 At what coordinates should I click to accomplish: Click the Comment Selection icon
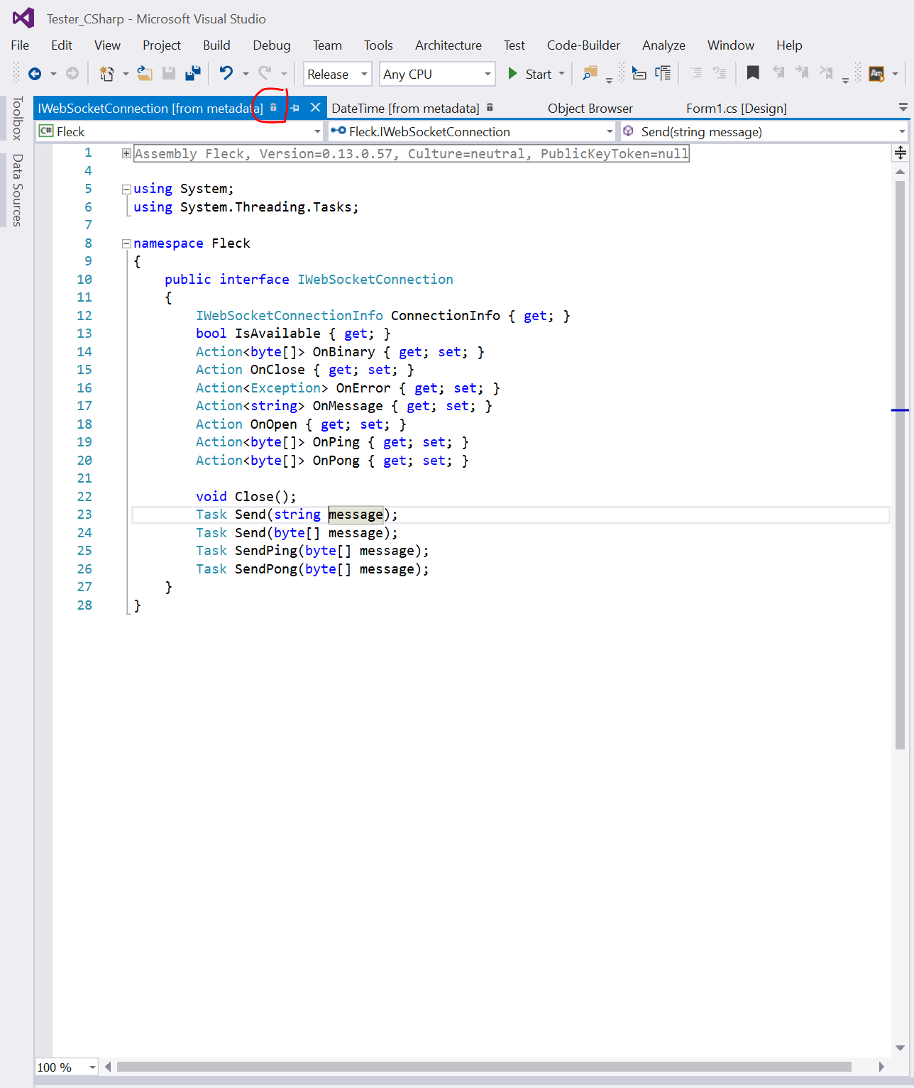click(696, 73)
